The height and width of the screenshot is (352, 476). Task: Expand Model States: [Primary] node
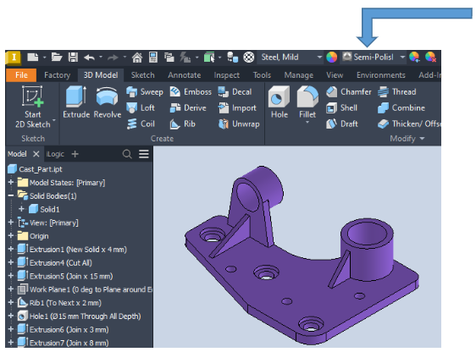11,183
